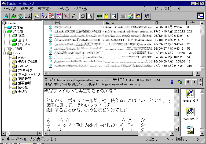The width and height of the screenshot is (206, 144).
Task: Click the green key icon in toolbar
Action: click(x=99, y=16)
